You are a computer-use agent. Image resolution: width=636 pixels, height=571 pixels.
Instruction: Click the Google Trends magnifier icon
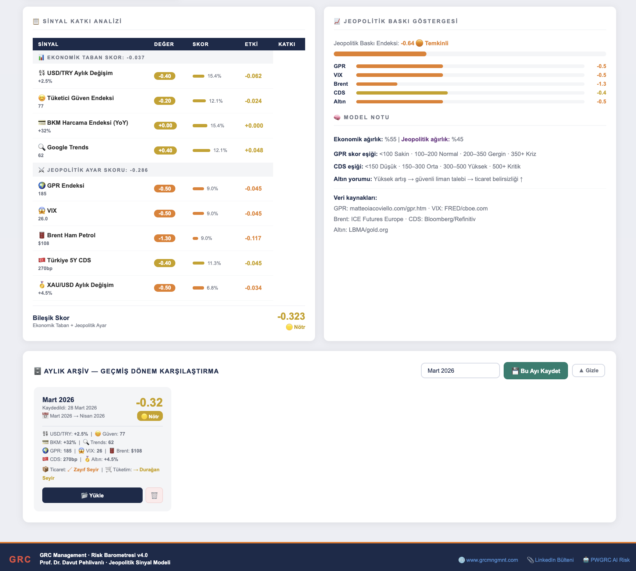[x=42, y=147]
